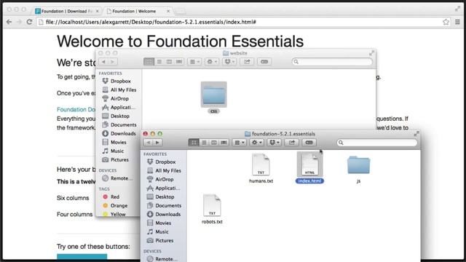This screenshot has width=466, height=262.
Task: Go back in website Finder window
Action: [103, 61]
